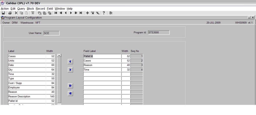Click the 20-JUL-2009 date text
The image size is (256, 115).
(213, 23)
